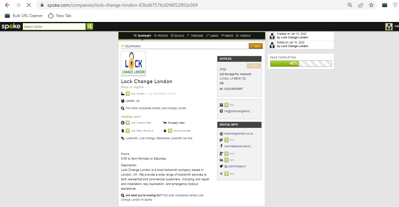Click Lock Change London author under Created
399x207 pixels.
coord(294,38)
